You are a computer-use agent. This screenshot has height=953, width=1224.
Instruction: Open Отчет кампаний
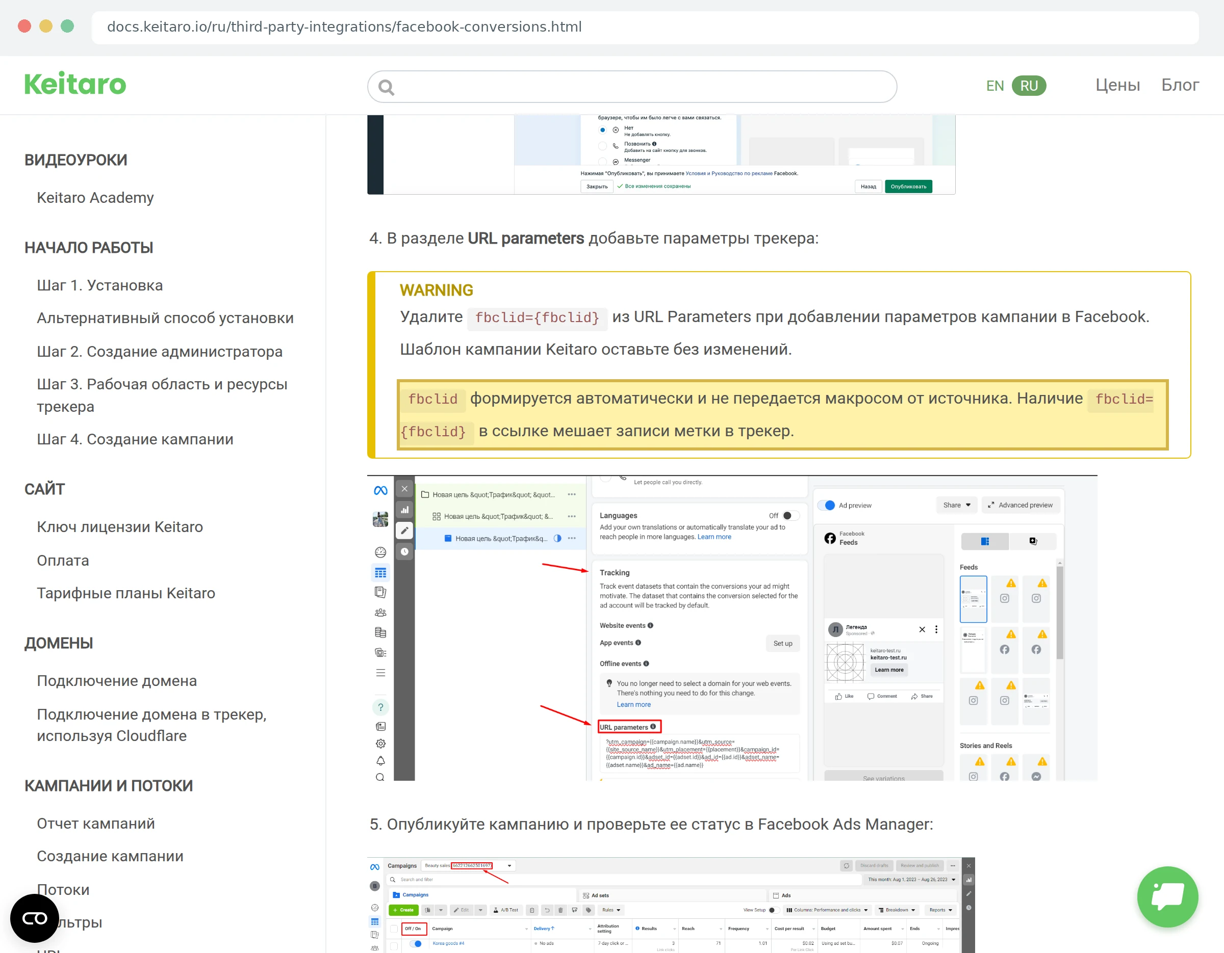pos(96,824)
